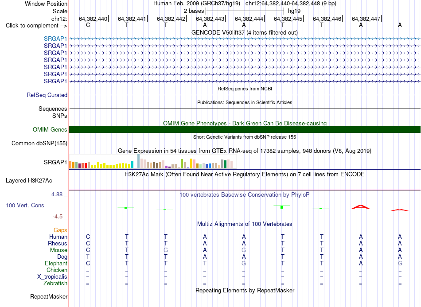The width and height of the screenshot is (421, 307).
Task: Click the hg19 label beside the scale bar
Action: pyautogui.click(x=294, y=11)
